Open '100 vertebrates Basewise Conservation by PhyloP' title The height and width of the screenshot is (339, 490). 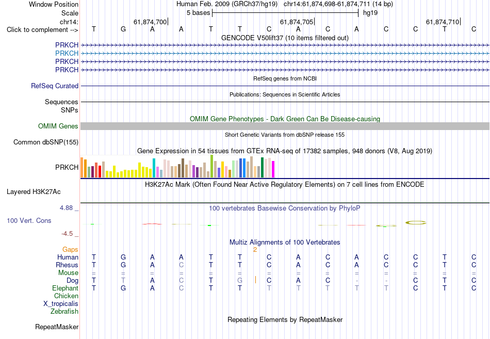tap(285, 208)
